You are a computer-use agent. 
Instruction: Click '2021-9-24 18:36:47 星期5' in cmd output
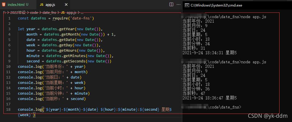(209, 98)
